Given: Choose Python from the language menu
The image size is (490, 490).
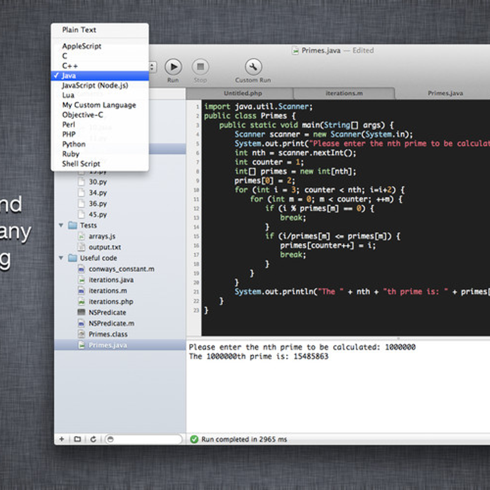Looking at the screenshot, I should pos(74,144).
